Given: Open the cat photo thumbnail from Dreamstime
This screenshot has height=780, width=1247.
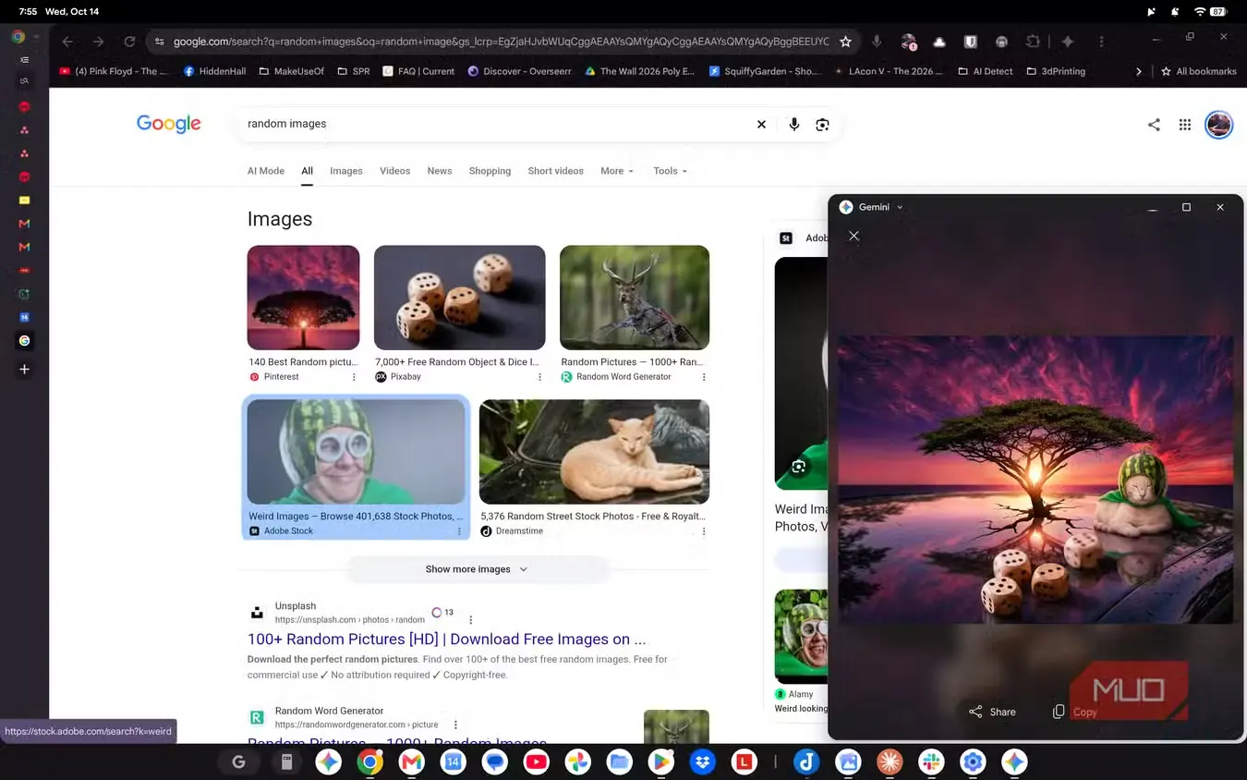Looking at the screenshot, I should 594,452.
